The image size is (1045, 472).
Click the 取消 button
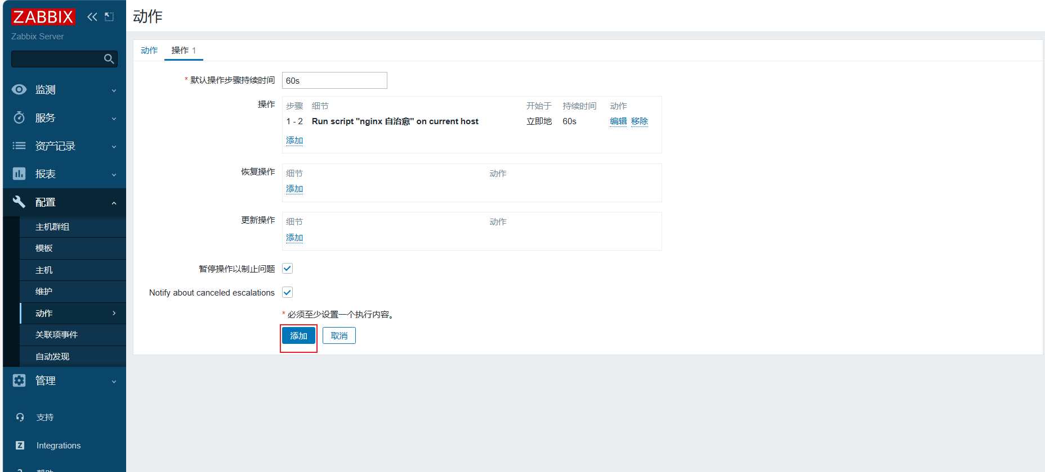tap(339, 335)
